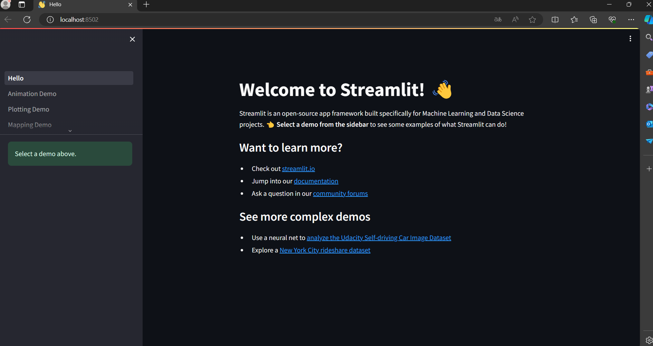Screen dimensions: 653x346
Task: Click the 'Select a demo above.' message box
Action: click(70, 154)
